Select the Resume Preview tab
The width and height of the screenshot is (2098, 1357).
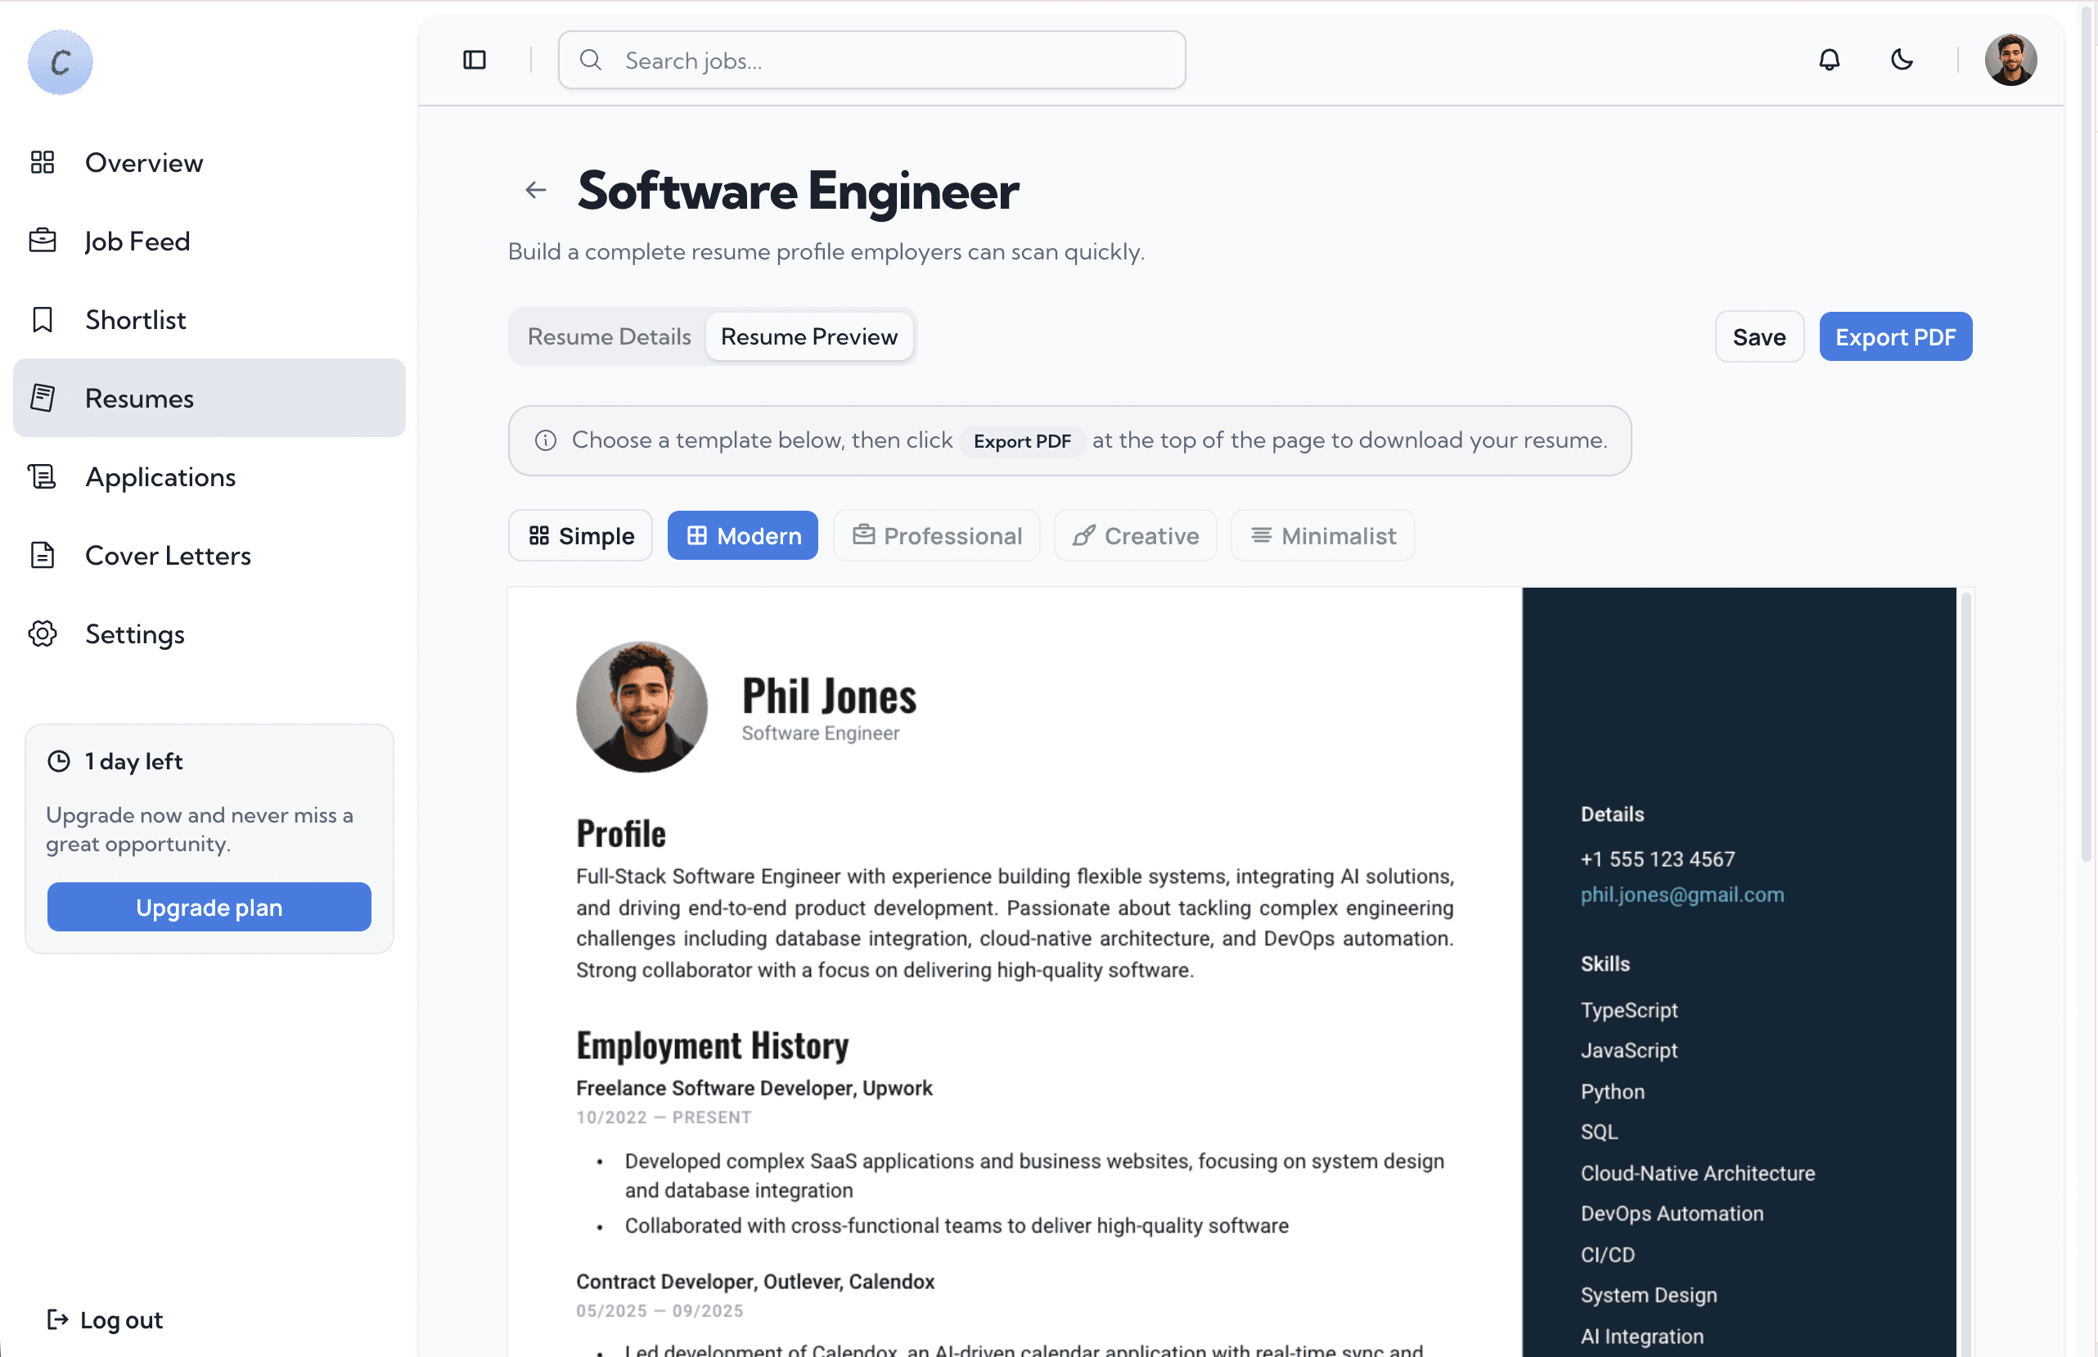click(808, 336)
